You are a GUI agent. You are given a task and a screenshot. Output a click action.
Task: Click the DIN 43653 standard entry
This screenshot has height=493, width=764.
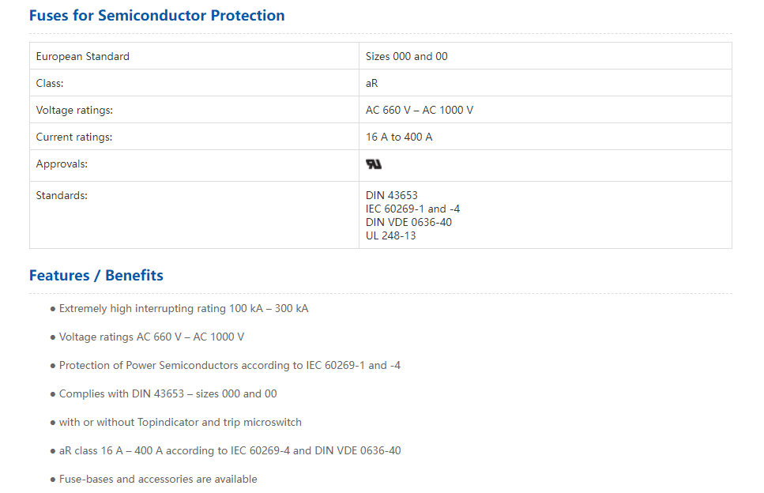[392, 195]
